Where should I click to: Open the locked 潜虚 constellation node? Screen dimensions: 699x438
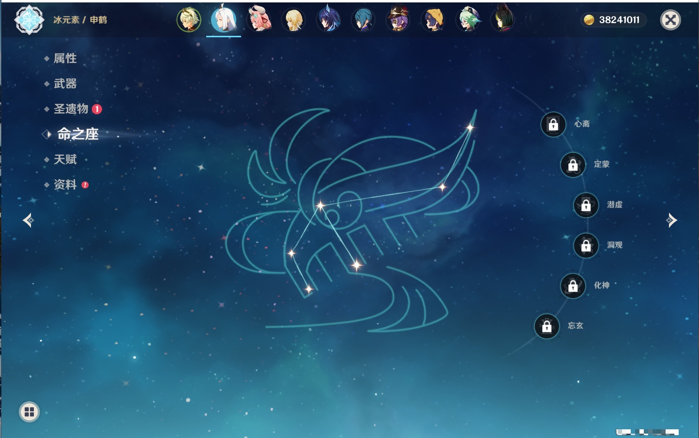click(586, 205)
